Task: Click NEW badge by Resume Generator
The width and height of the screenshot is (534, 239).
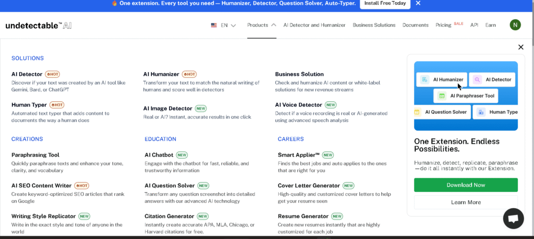Action: 337,216
